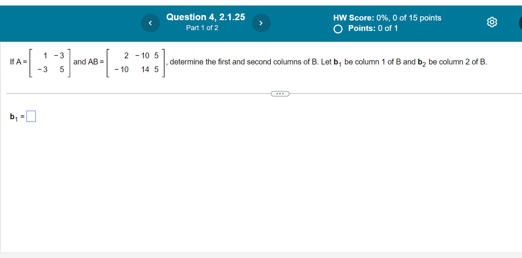Click the previous question left chevron
This screenshot has width=522, height=258.
[150, 23]
